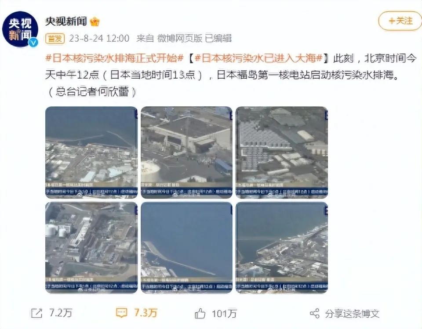Image resolution: width=422 pixels, height=329 pixels.
Task: Click 分享这条博文 text
Action: coord(352,313)
